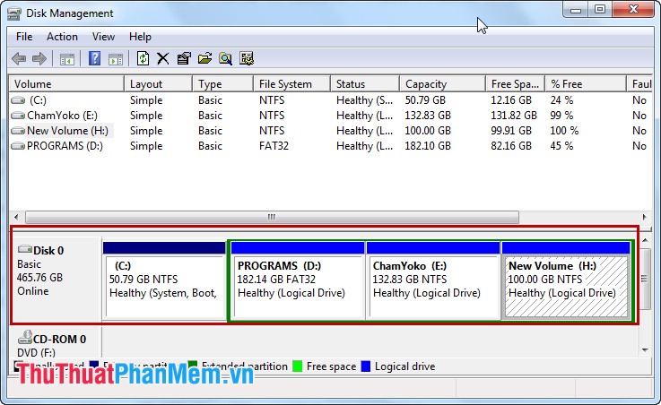
Task: Select the ChamYoko (E:) drive icon
Action: [18, 116]
